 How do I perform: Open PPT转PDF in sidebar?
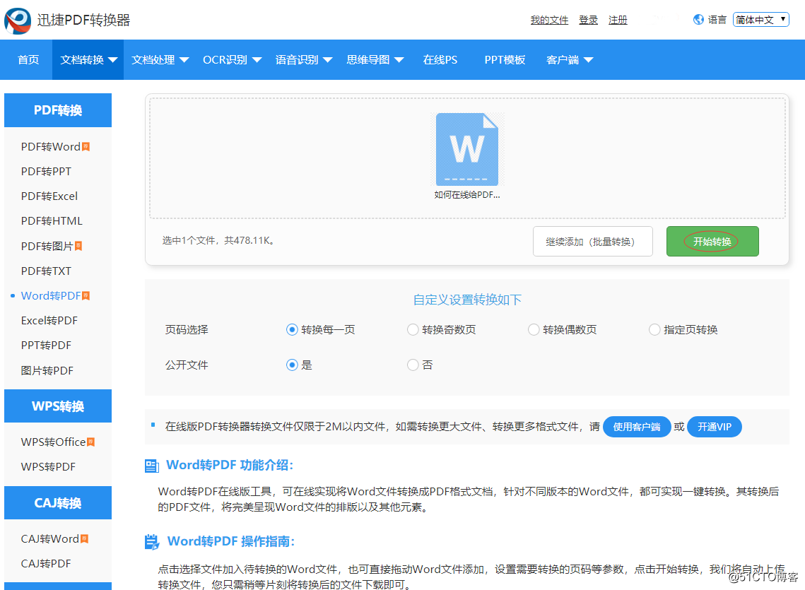click(46, 345)
